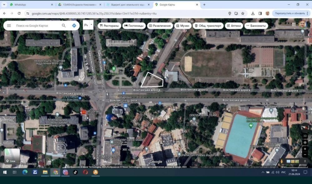This screenshot has width=312, height=184.
Task: Open the Google apps grid icon
Action: tap(294, 24)
